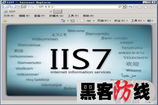Open the 收藏夹(A) favorites menu
The width and height of the screenshot is (158, 105).
pos(56,16)
